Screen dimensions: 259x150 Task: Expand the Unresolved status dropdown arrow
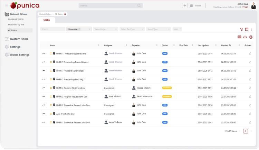tap(89, 29)
